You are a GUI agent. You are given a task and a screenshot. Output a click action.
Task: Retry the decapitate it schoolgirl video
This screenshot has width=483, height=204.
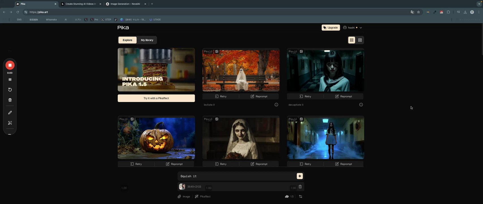pyautogui.click(x=305, y=96)
